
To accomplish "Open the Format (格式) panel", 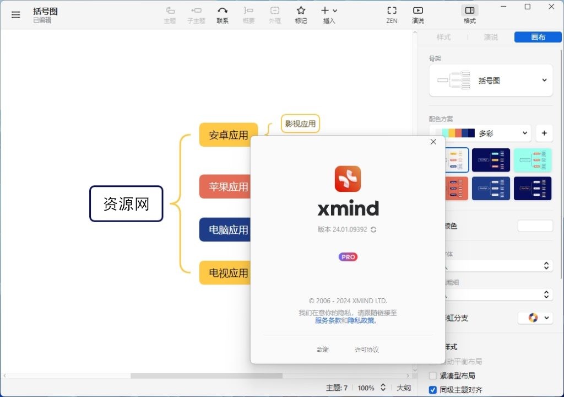I will pyautogui.click(x=469, y=13).
